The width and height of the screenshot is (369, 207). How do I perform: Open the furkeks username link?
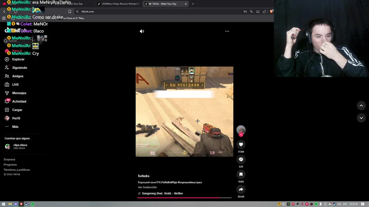pos(144,176)
